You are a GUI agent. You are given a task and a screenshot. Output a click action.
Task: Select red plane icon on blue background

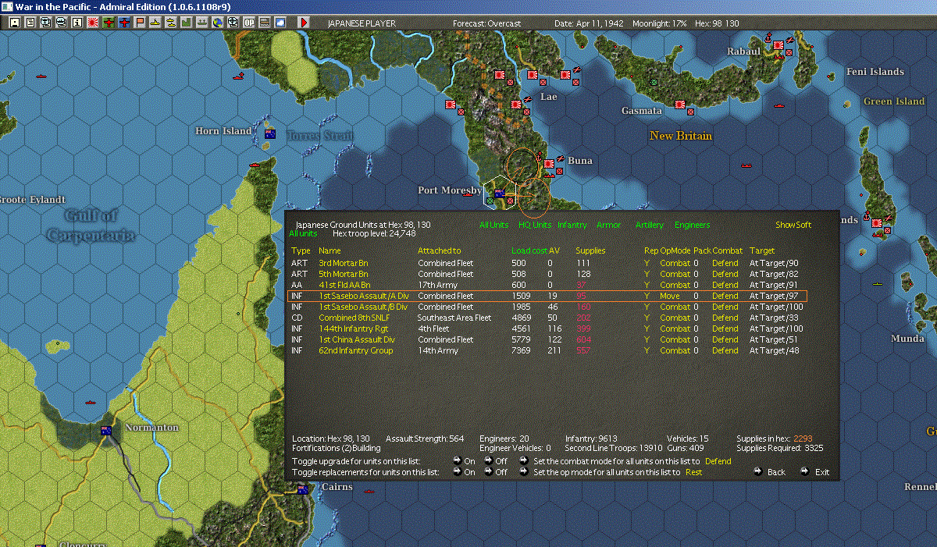point(123,23)
